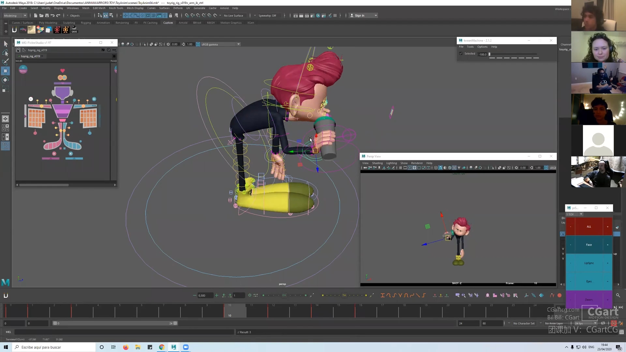626x352 pixels.
Task: Click the hand pan icon in PickerStudio
Action: [18, 50]
